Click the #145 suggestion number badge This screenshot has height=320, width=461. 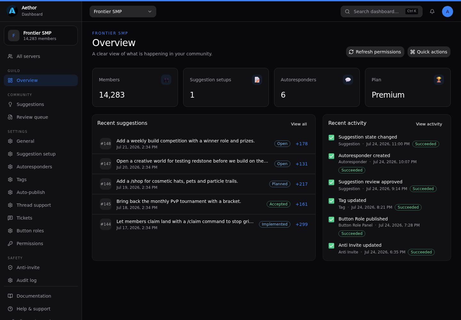point(106,204)
